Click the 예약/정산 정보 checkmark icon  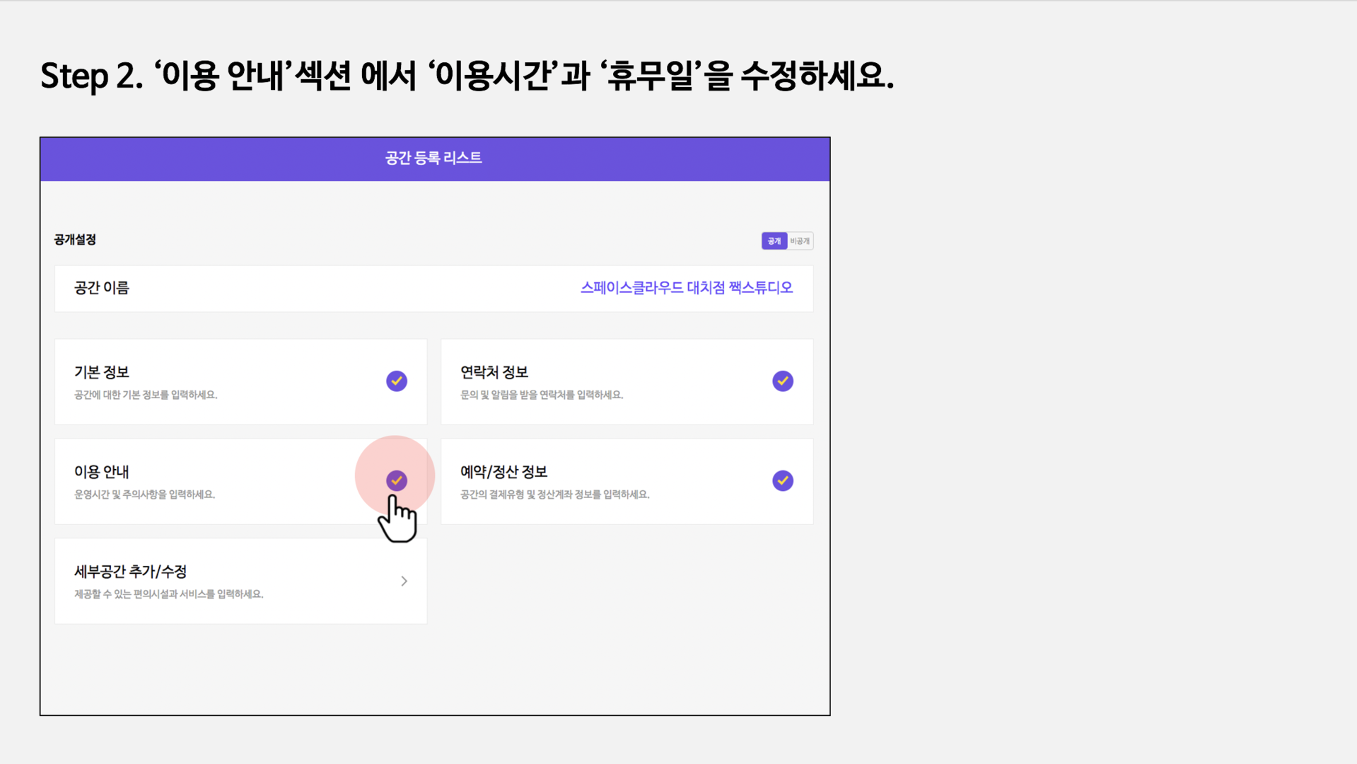783,481
